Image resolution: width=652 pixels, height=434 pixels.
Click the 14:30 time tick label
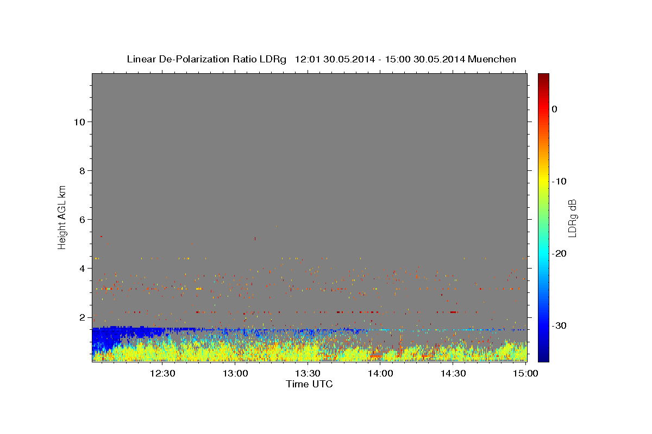coord(453,374)
